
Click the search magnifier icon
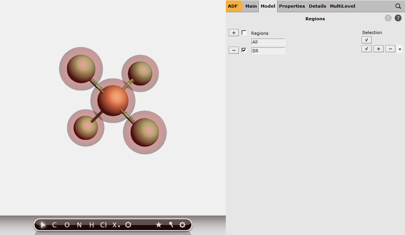pyautogui.click(x=399, y=6)
